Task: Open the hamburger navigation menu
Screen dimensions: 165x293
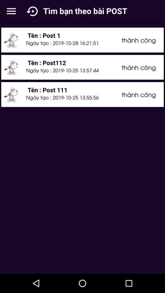Action: click(11, 11)
